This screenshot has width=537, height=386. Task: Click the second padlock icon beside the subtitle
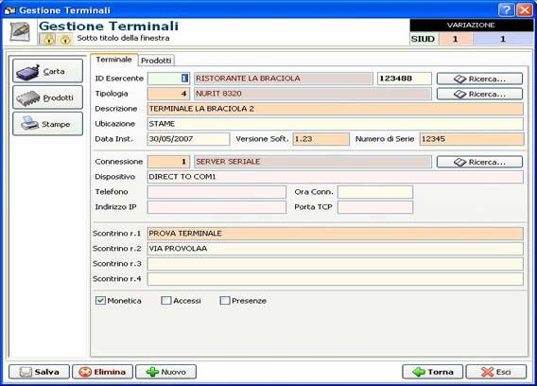[x=65, y=39]
